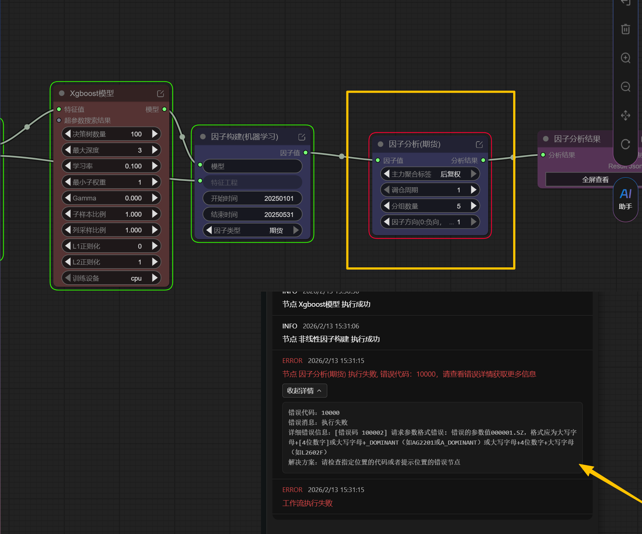Click the 训练设备 value cpu
Screen dimensions: 642x534
click(x=136, y=278)
